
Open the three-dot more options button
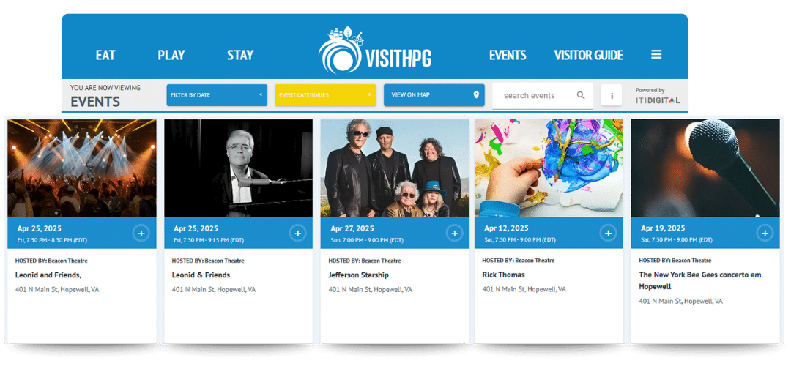612,95
